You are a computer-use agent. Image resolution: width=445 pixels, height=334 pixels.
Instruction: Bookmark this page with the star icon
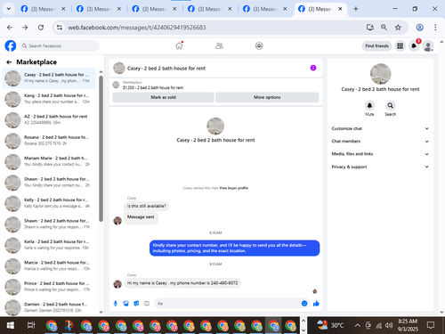click(398, 28)
